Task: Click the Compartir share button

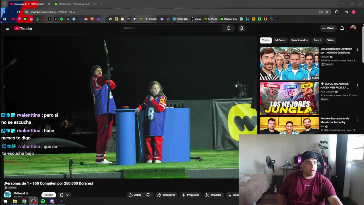Action: (166, 195)
